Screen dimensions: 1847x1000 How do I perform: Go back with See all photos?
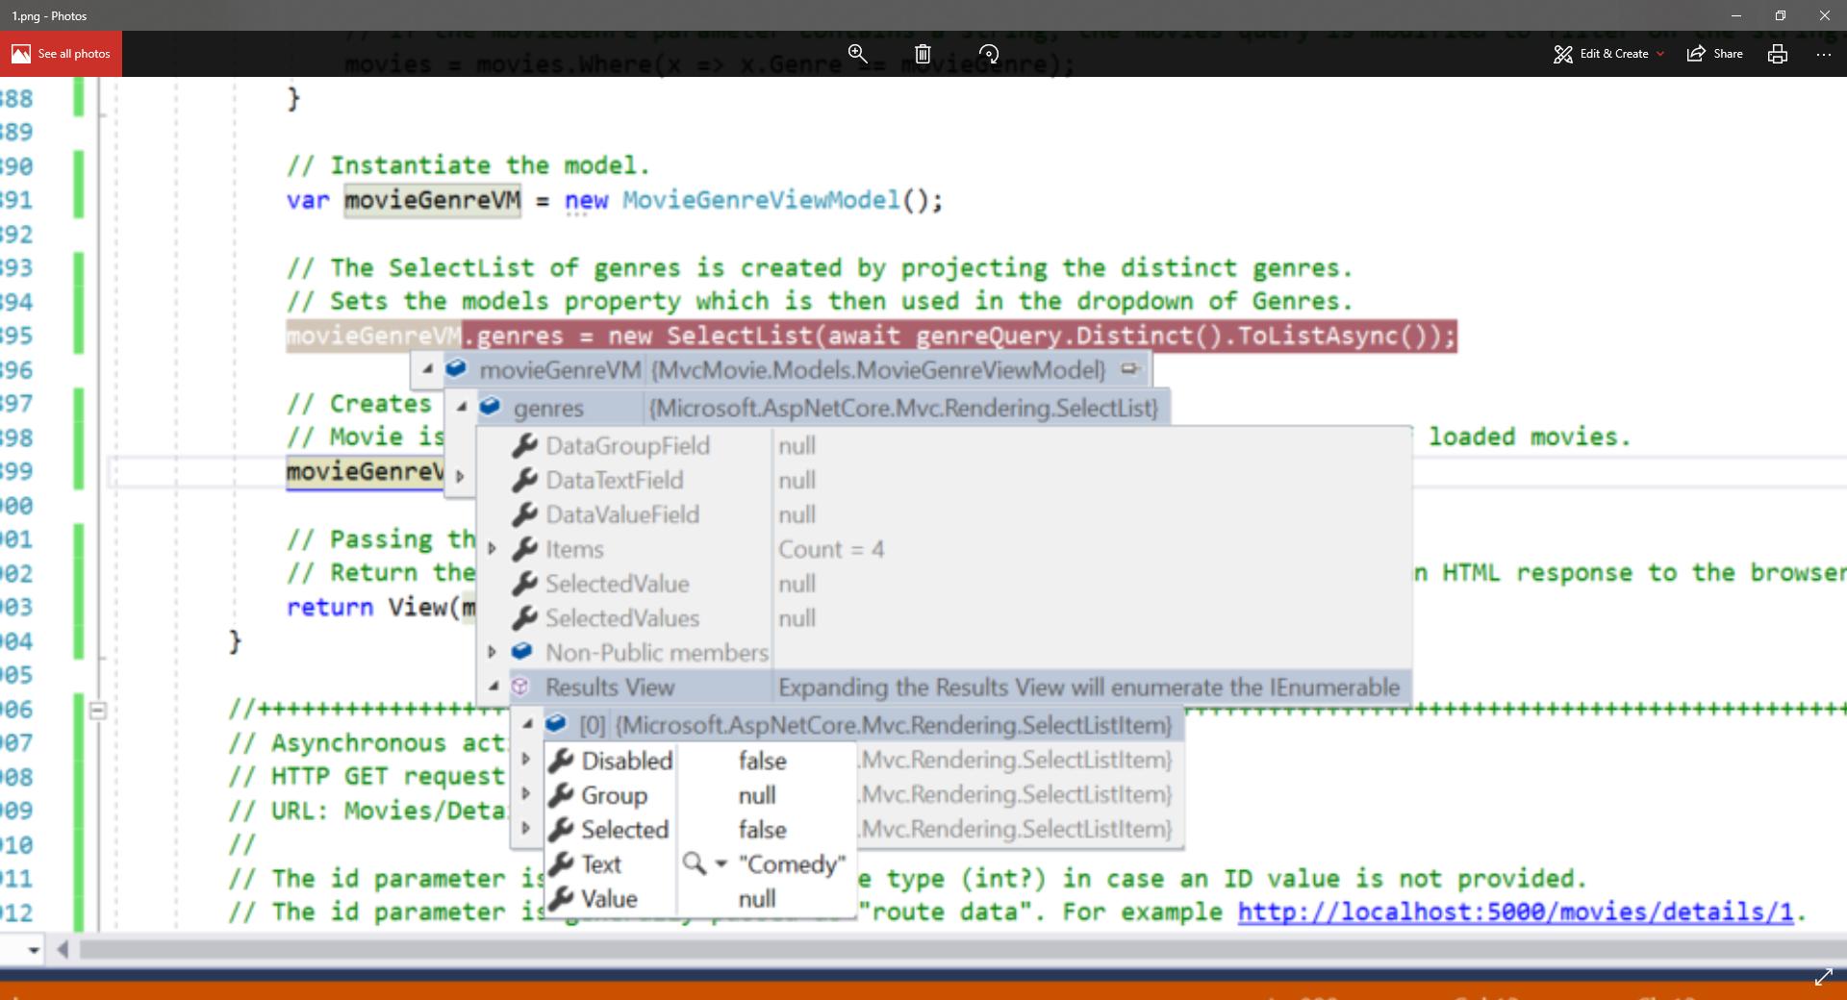61,54
